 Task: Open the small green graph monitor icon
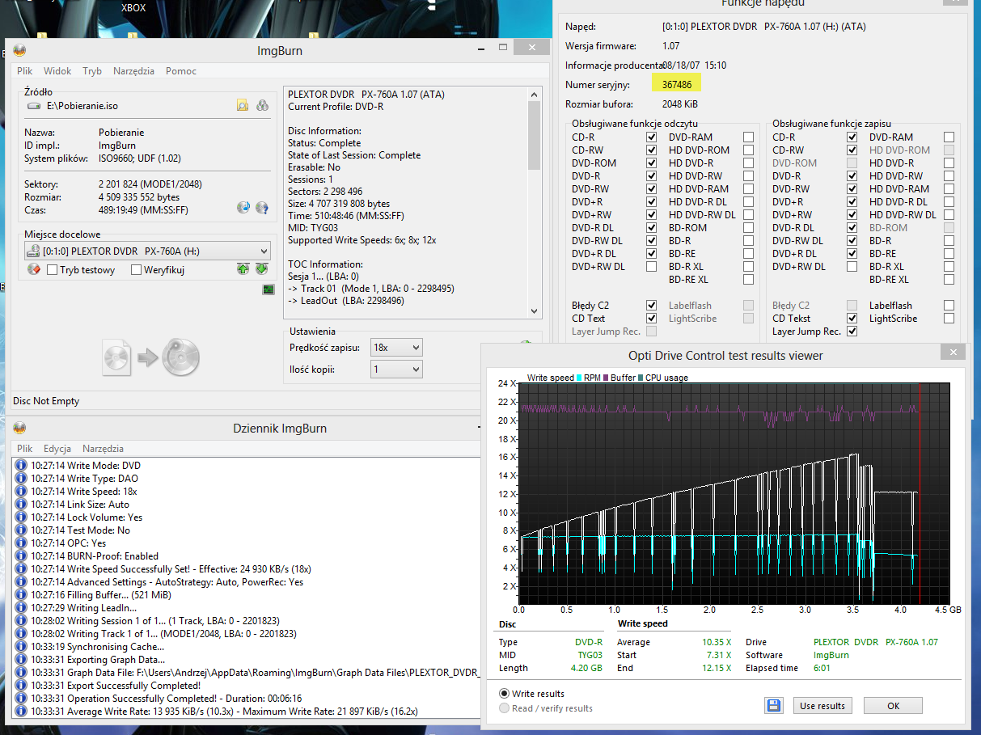point(268,289)
